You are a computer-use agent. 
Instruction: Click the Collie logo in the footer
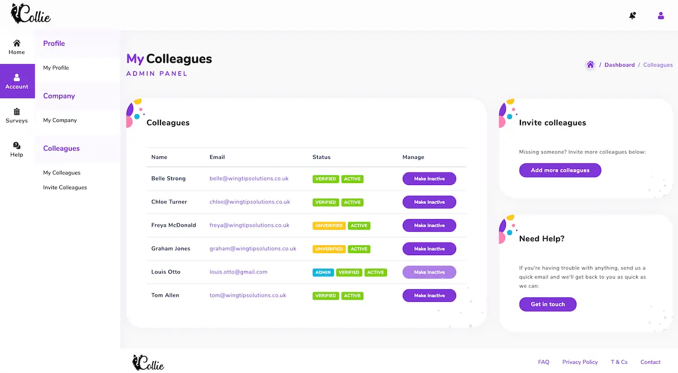click(x=148, y=362)
